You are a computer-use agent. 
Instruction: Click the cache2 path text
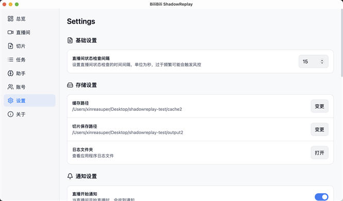pyautogui.click(x=127, y=109)
